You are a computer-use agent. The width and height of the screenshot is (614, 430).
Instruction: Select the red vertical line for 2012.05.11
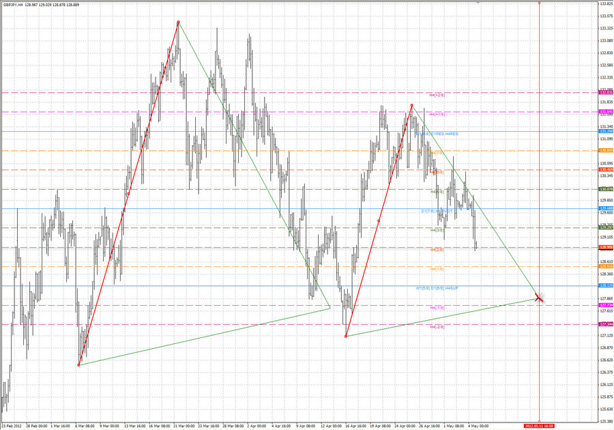(x=539, y=205)
